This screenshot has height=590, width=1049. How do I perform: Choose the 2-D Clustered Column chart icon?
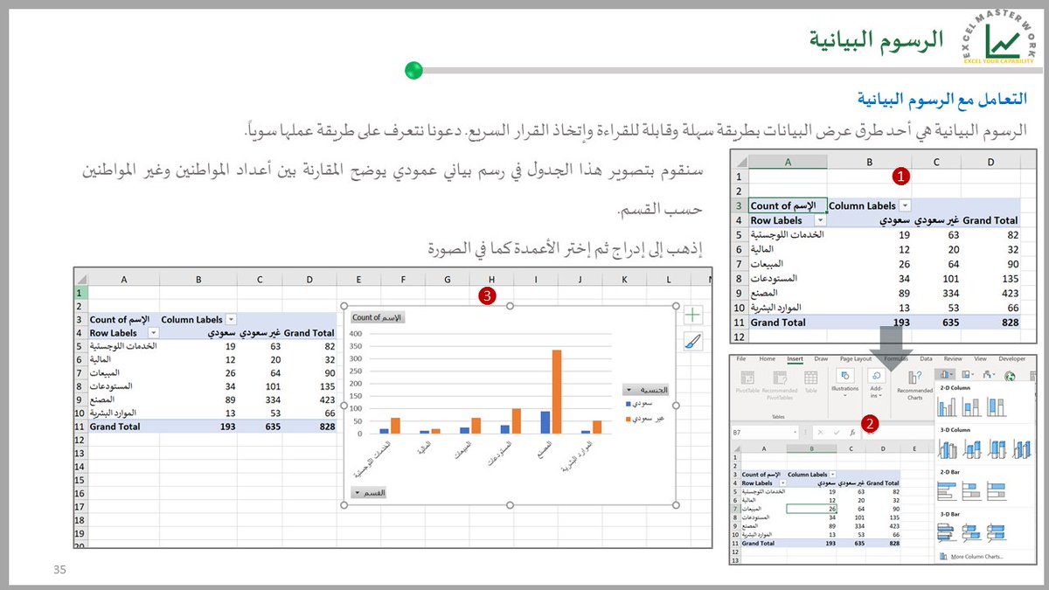947,406
